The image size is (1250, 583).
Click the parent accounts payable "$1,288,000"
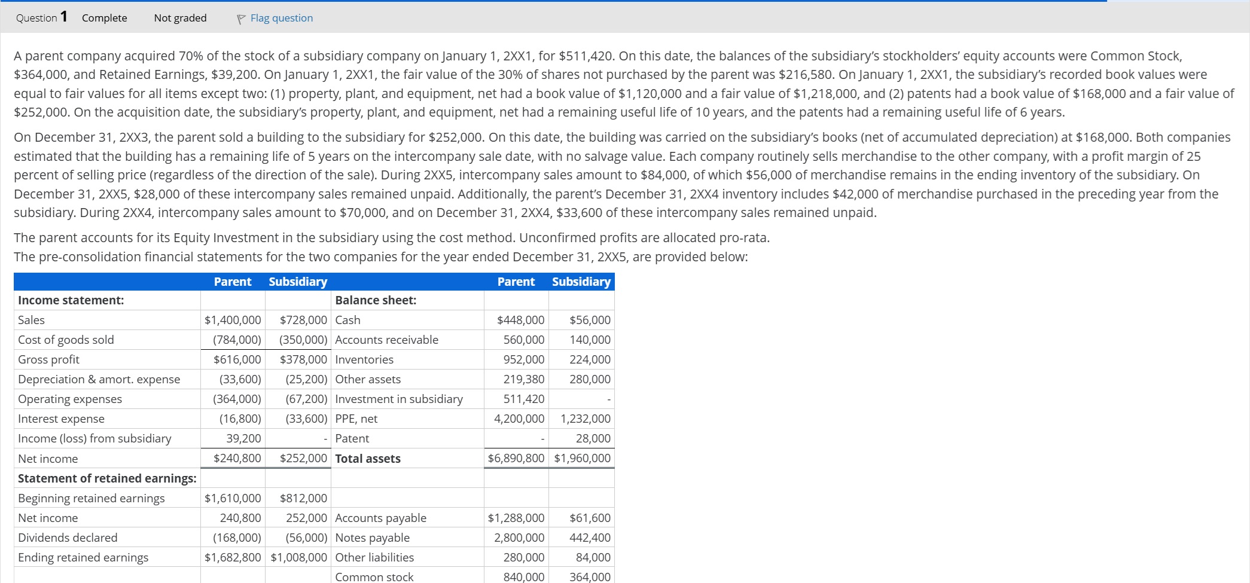516,518
